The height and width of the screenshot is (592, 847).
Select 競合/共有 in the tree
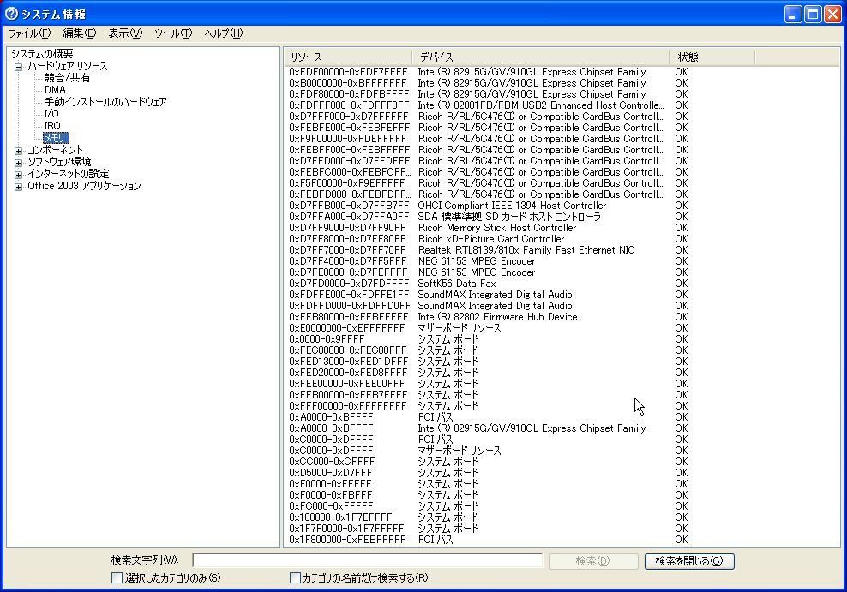pos(67,78)
